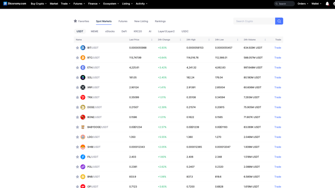Click the TRX coin icon
Viewport: 335px width, 188px height.
[83, 97]
